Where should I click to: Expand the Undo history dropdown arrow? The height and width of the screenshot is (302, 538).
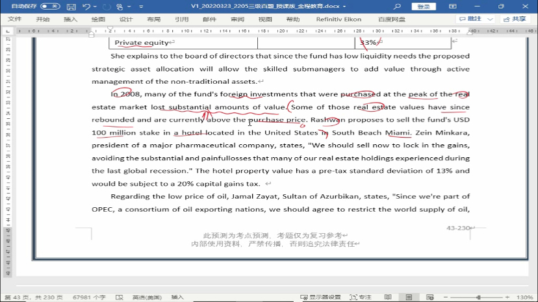tap(95, 6)
